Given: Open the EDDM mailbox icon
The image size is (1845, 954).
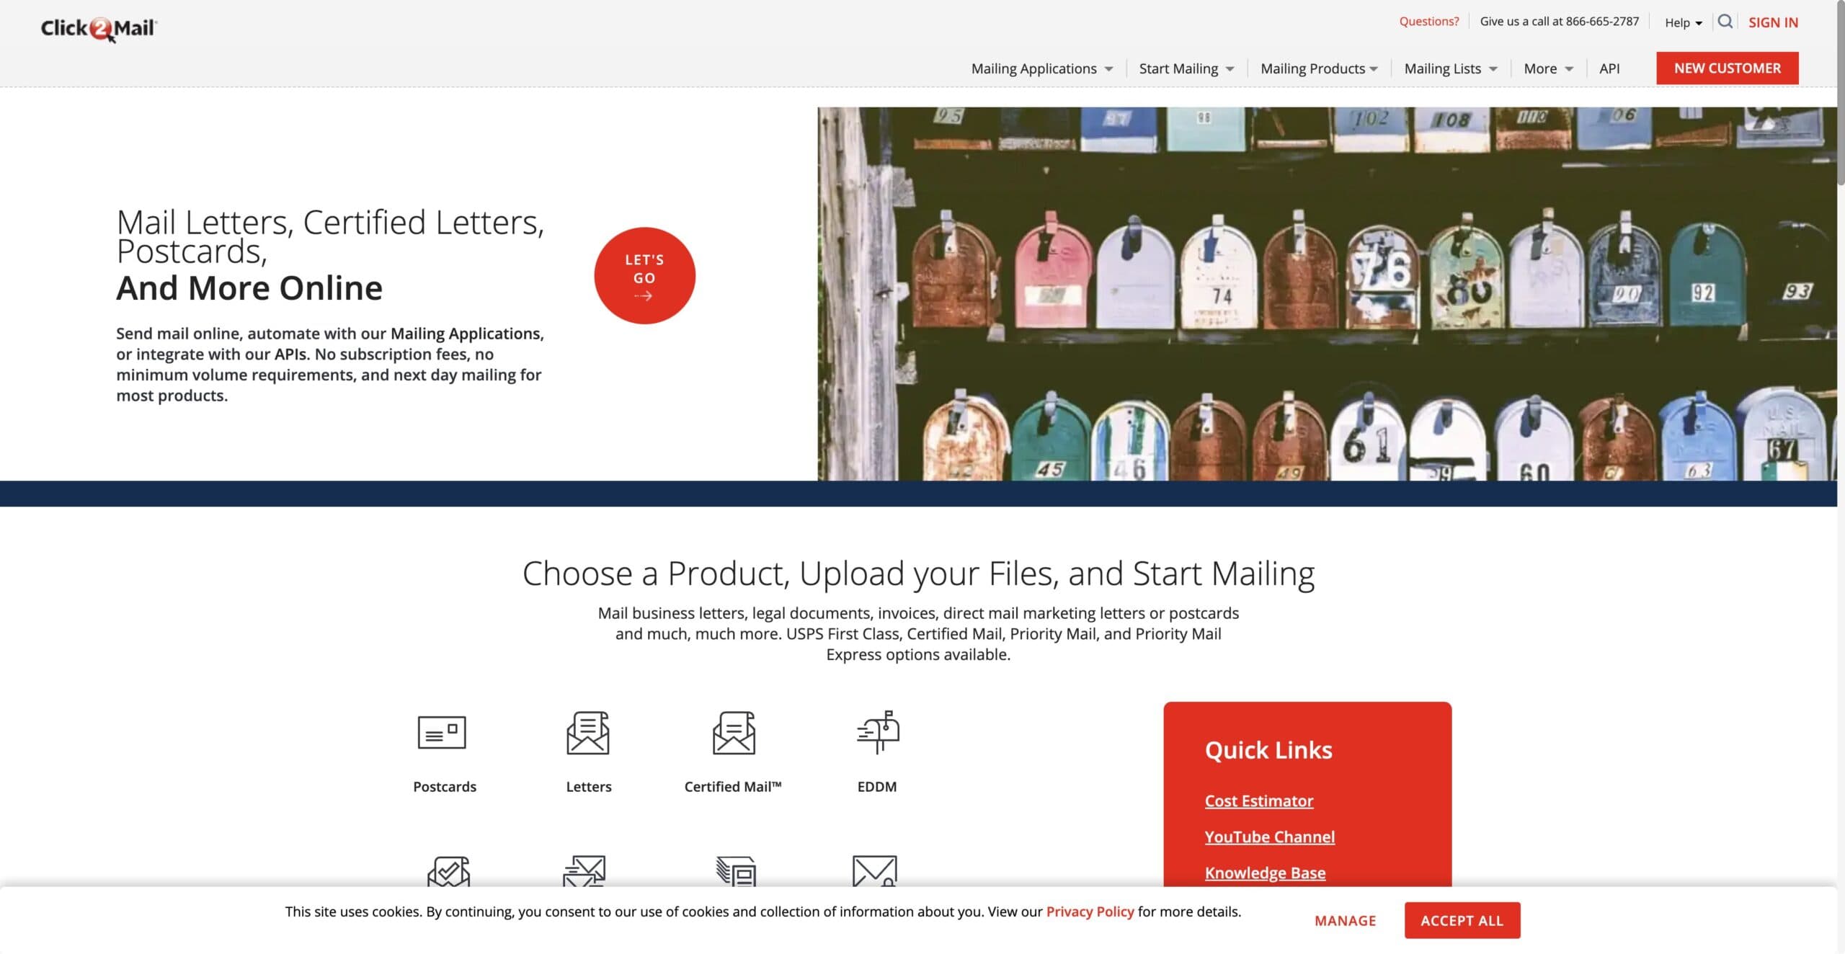Looking at the screenshot, I should click(878, 732).
